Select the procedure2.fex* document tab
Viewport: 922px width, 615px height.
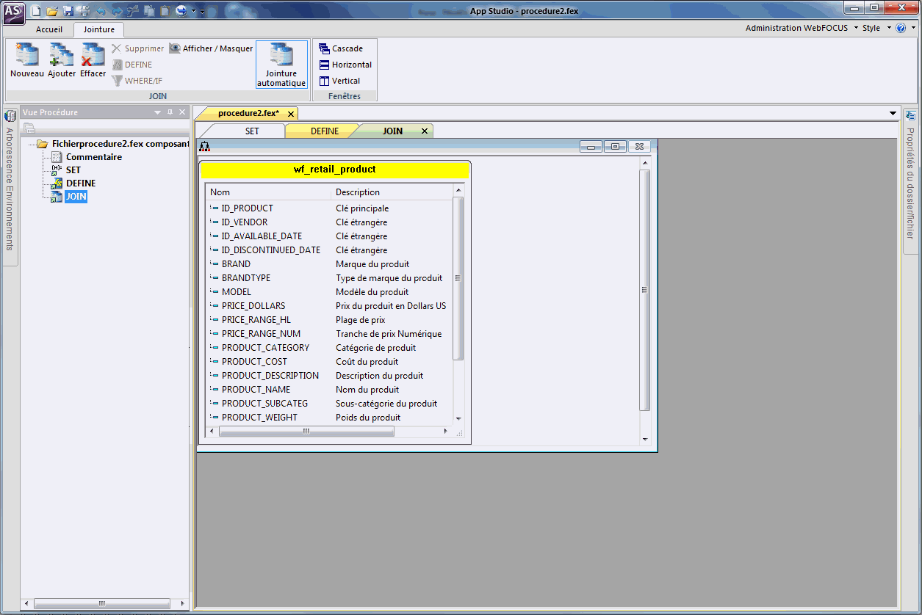248,113
